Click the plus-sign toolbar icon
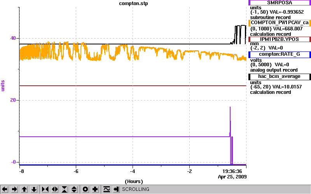This screenshot has height=194, width=311. [x=95, y=189]
